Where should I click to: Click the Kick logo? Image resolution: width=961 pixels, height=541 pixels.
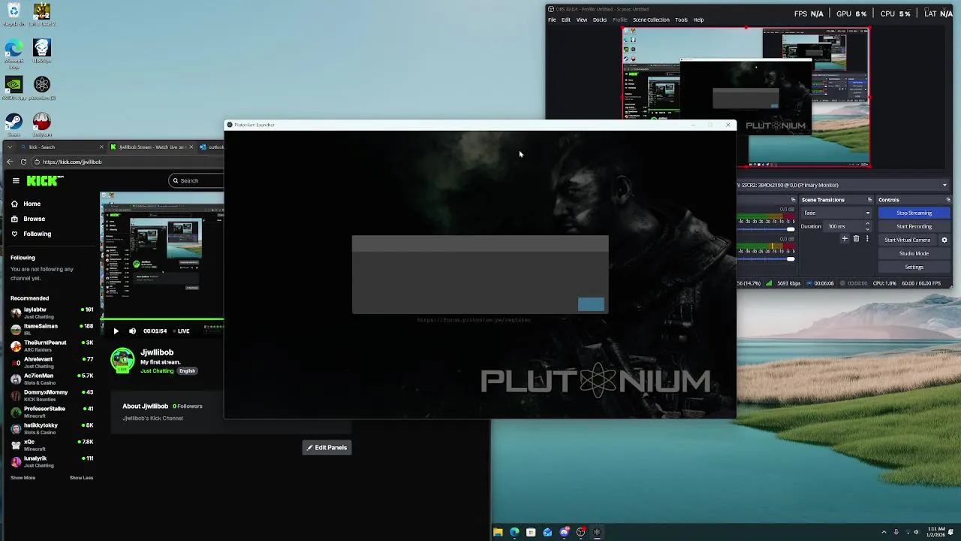45,180
